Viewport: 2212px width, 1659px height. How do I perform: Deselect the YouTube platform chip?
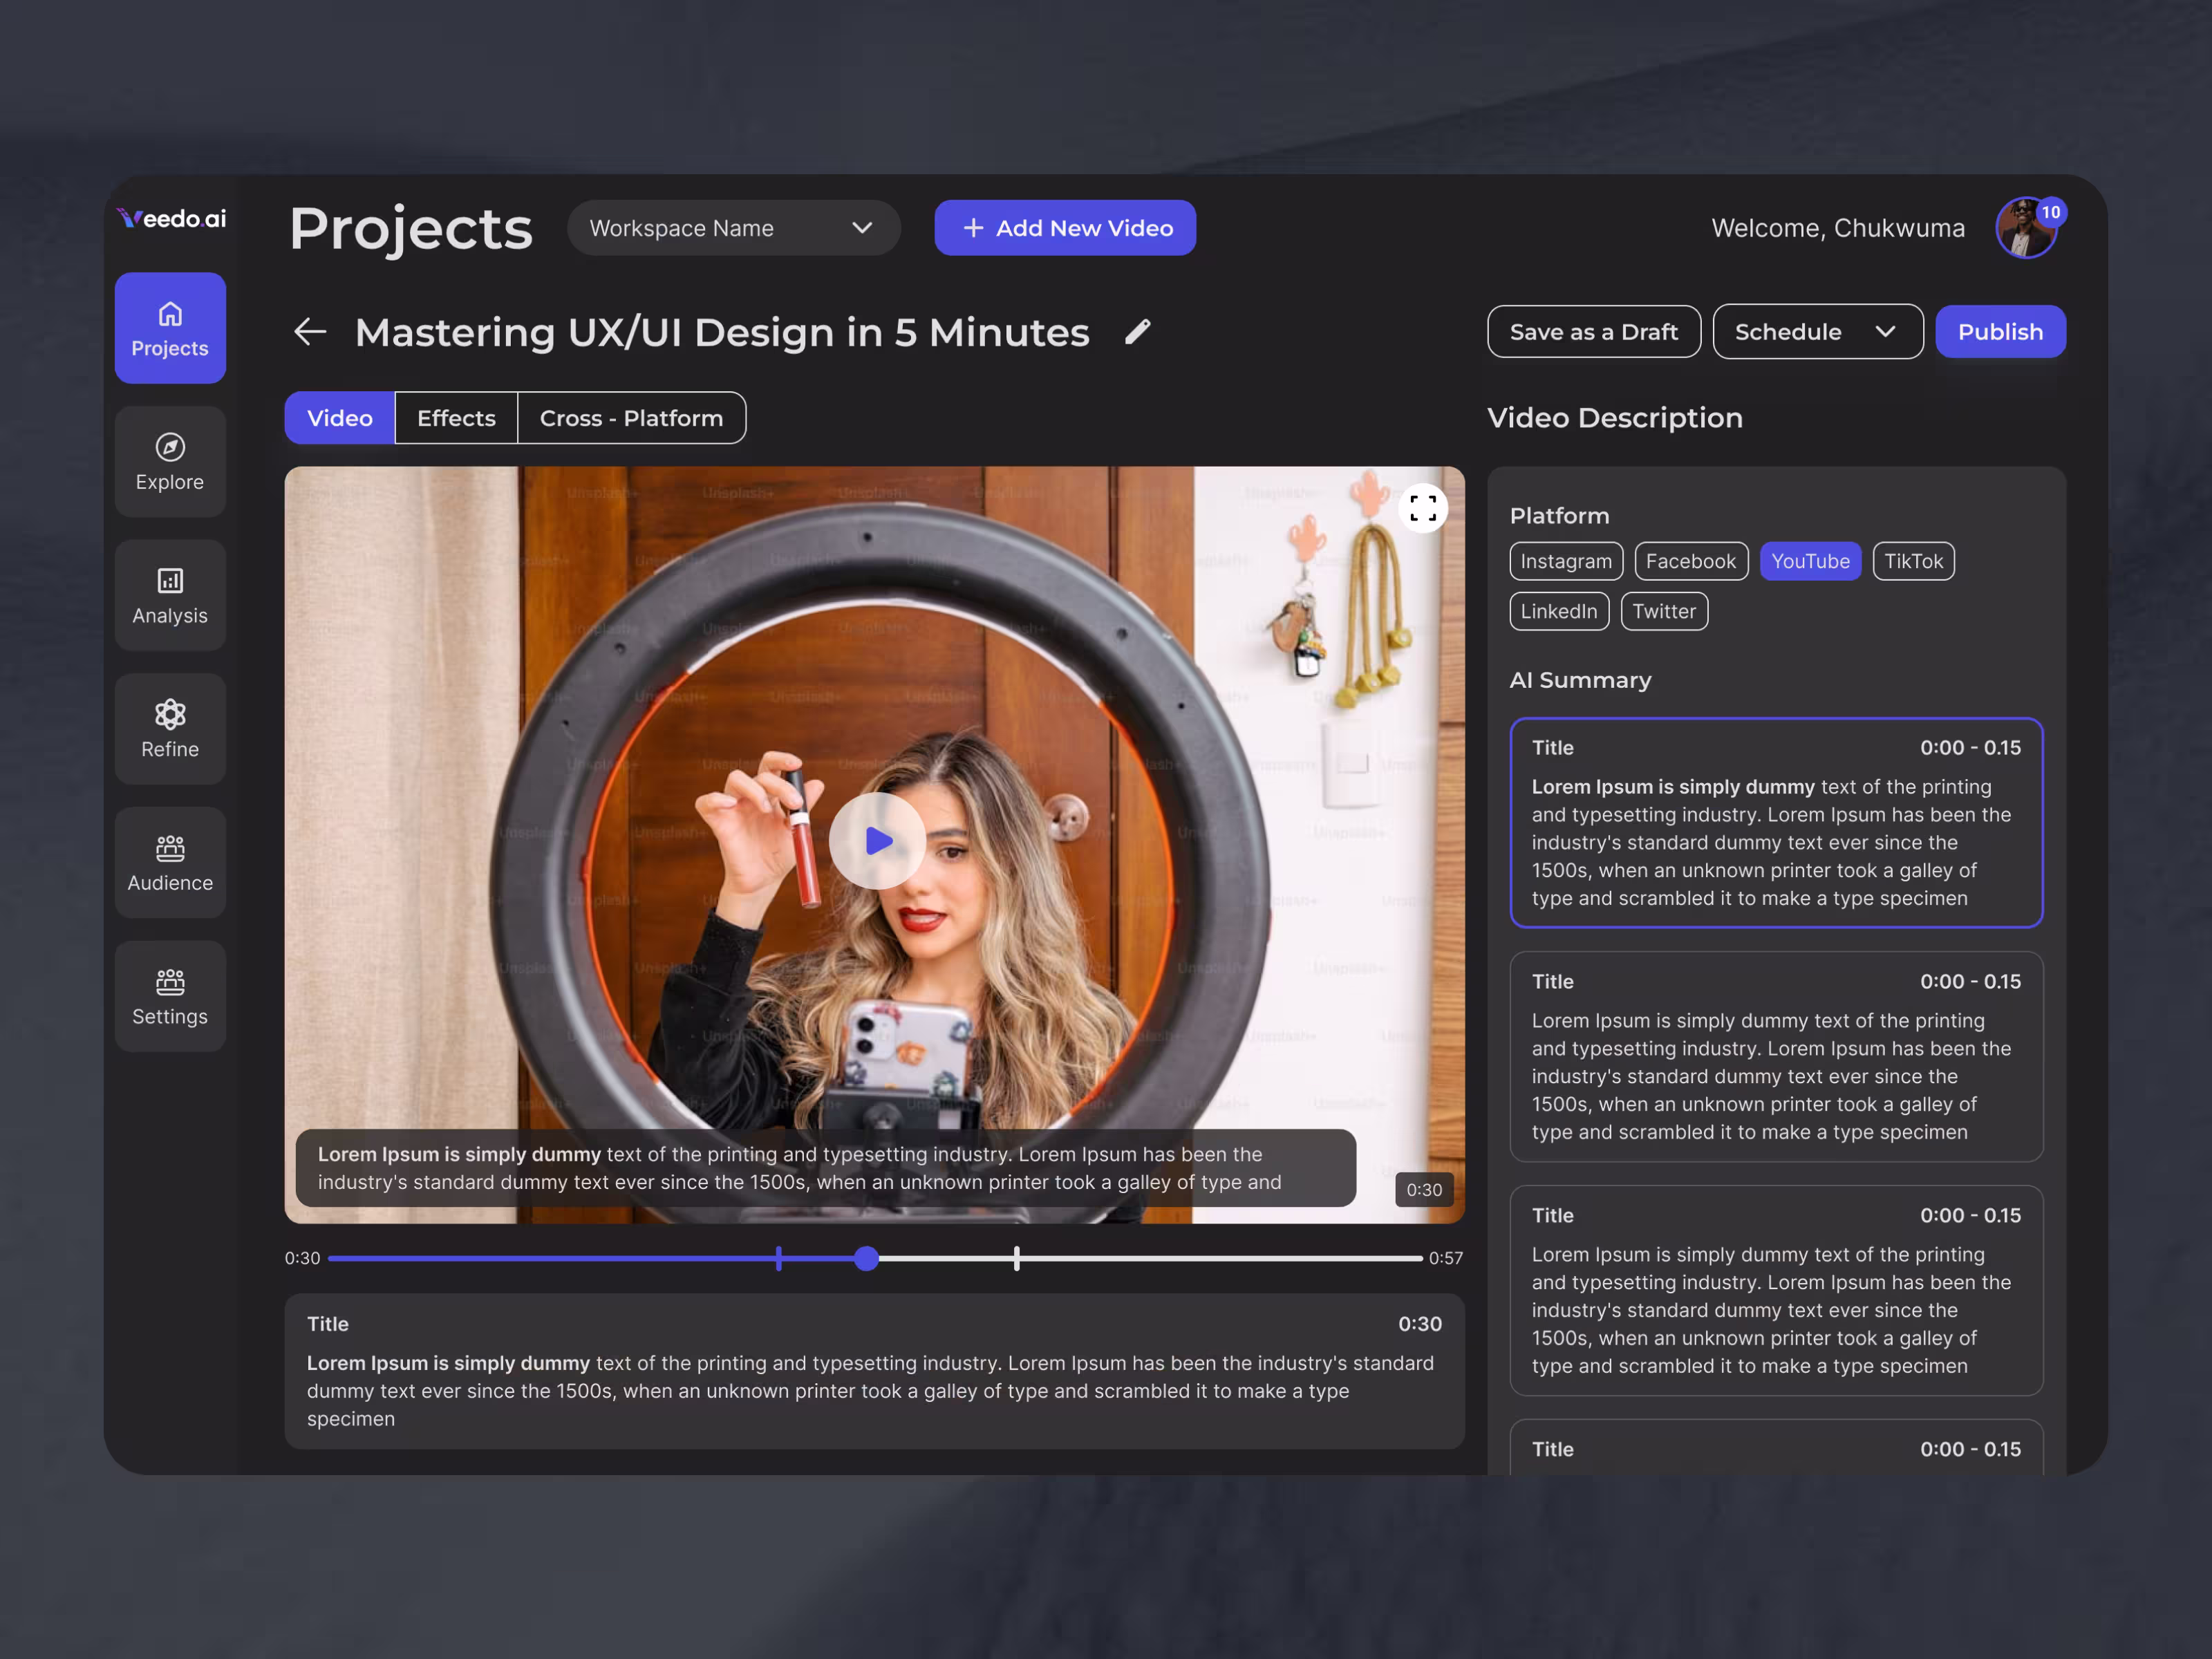tap(1809, 561)
